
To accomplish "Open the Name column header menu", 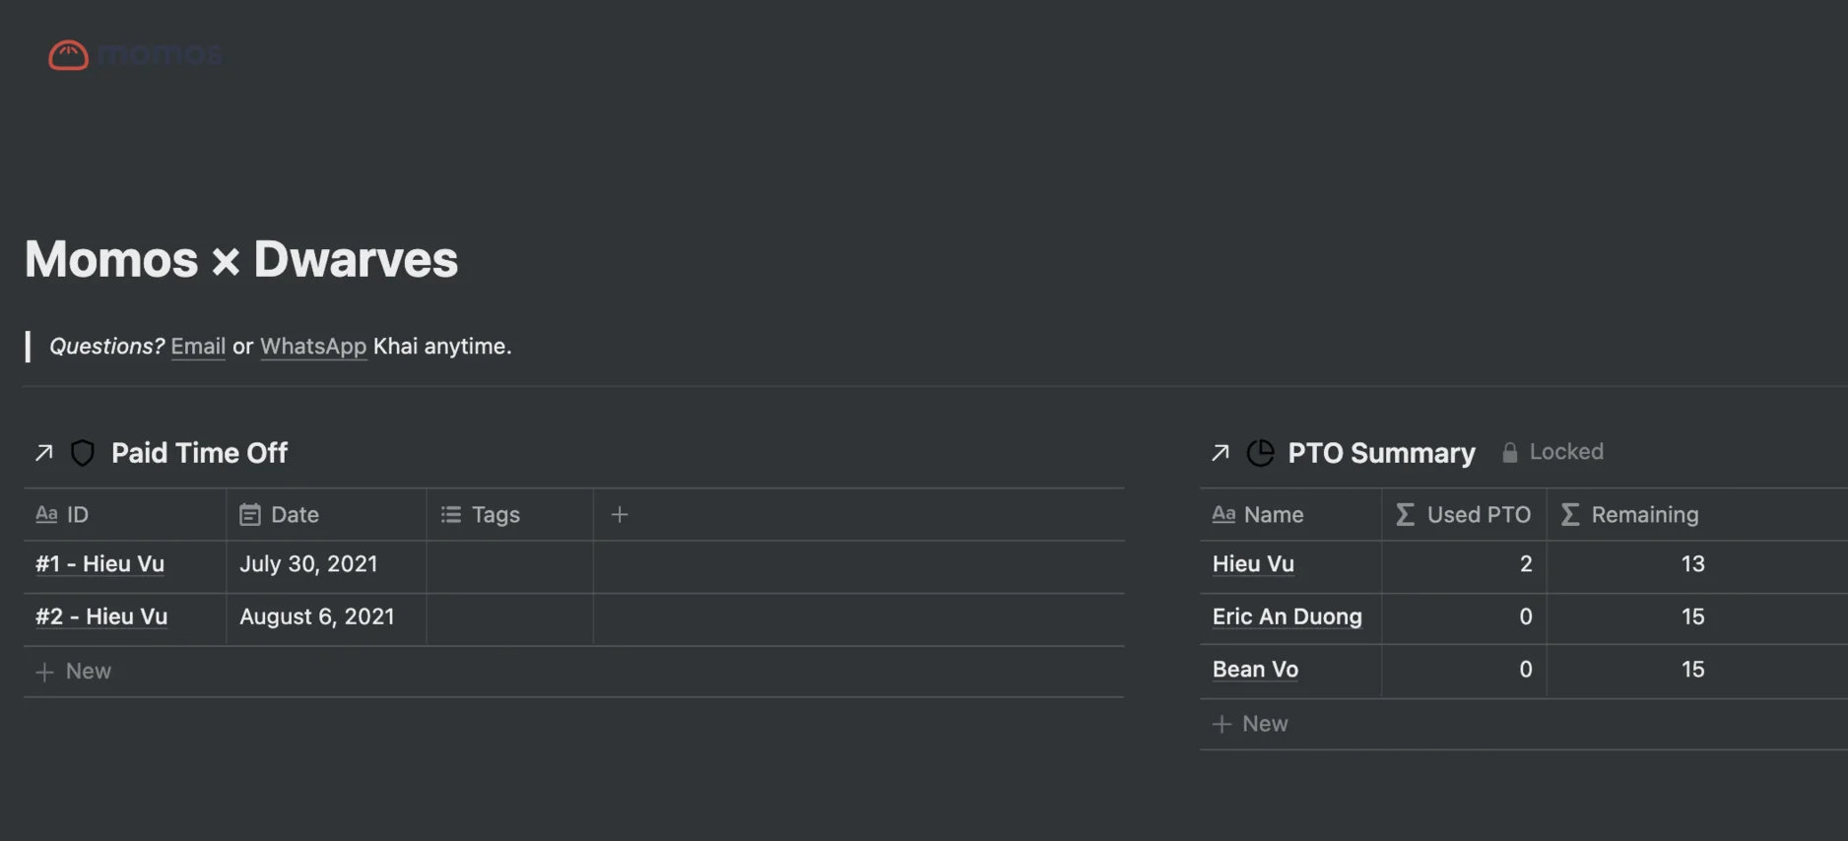I will pyautogui.click(x=1290, y=514).
